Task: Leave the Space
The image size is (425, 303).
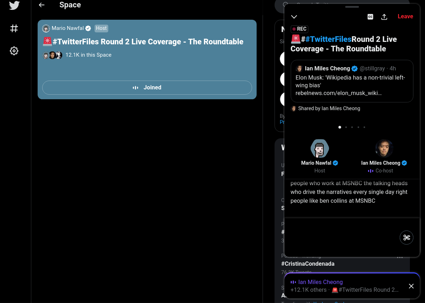Action: [x=405, y=16]
